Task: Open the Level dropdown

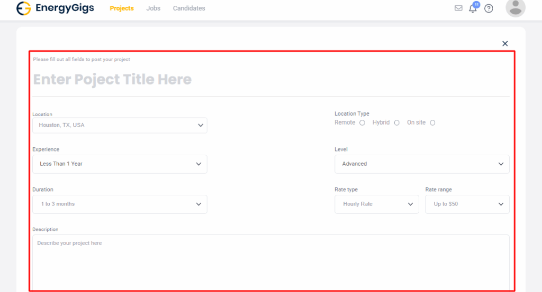Action: click(x=422, y=164)
